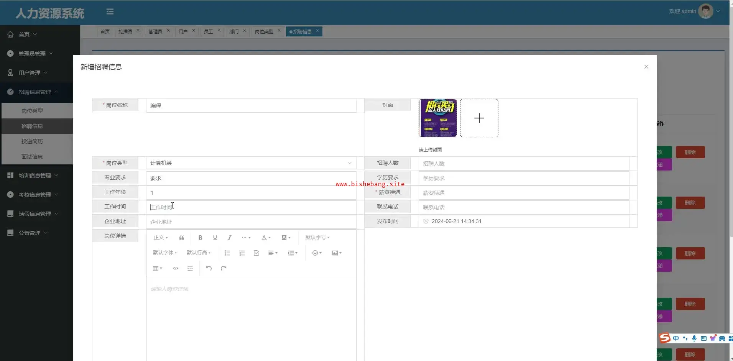Open the font color picker
This screenshot has height=361, width=733.
click(266, 238)
